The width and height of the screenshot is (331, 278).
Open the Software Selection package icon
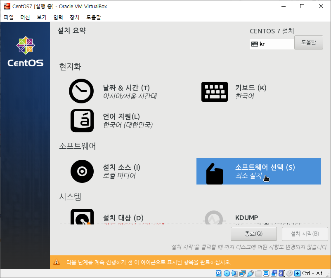215,174
